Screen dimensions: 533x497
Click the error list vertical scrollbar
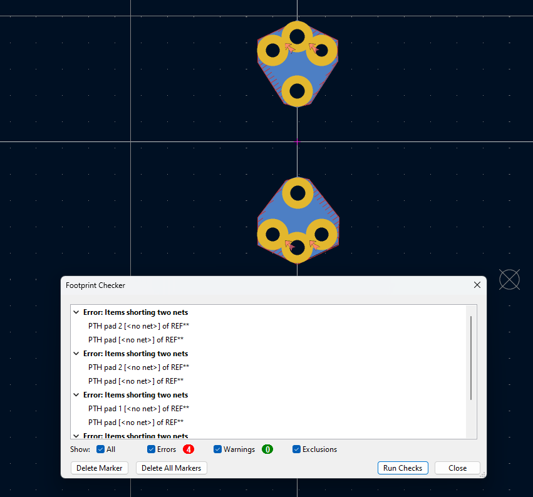(471, 358)
